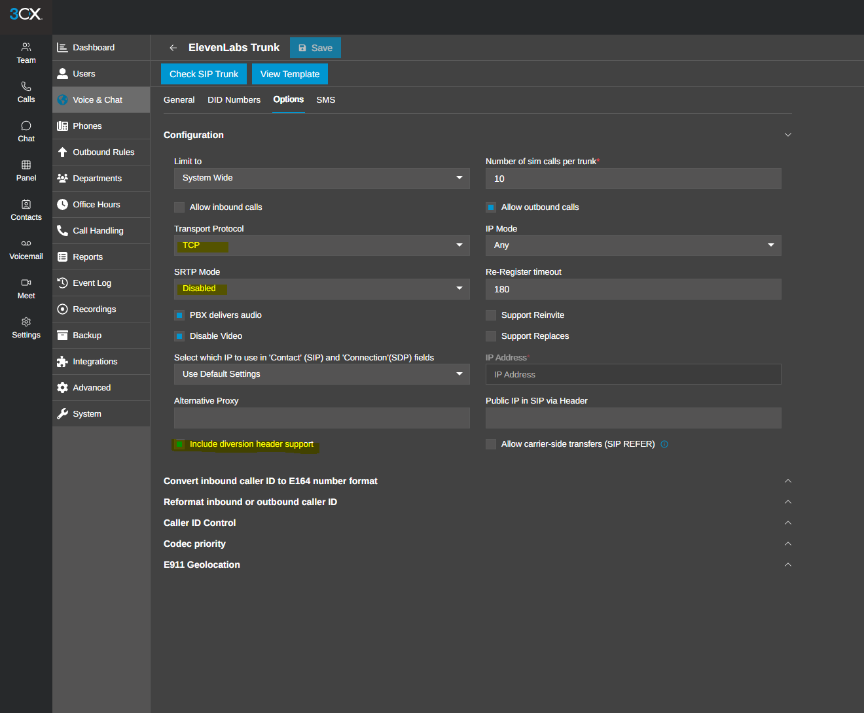Click the Alternative Proxy field

pos(322,418)
